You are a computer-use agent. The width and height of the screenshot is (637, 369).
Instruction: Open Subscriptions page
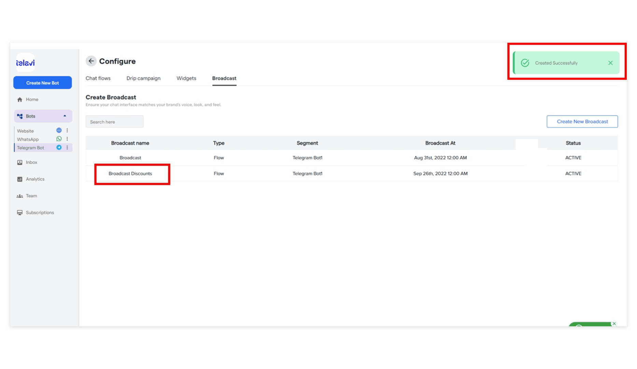click(40, 213)
